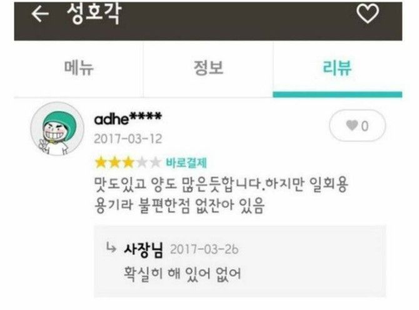Screen dimensions: 419x310
Task: Click the last gray rating star
Action: [155, 162]
